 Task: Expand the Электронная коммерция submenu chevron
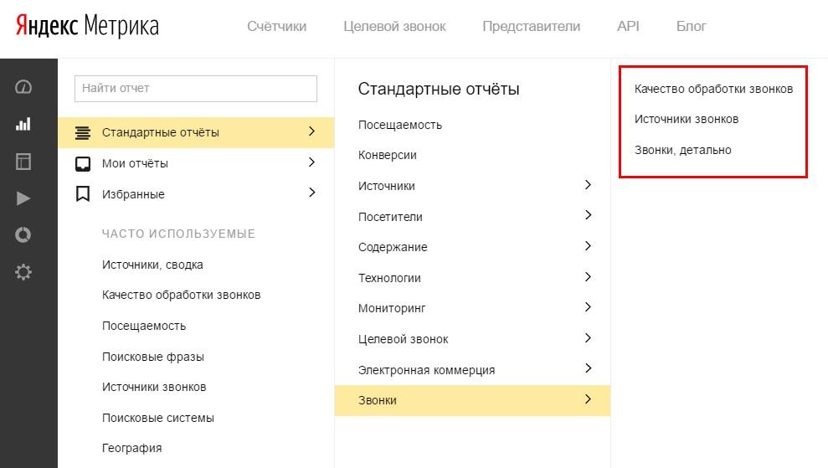click(588, 368)
